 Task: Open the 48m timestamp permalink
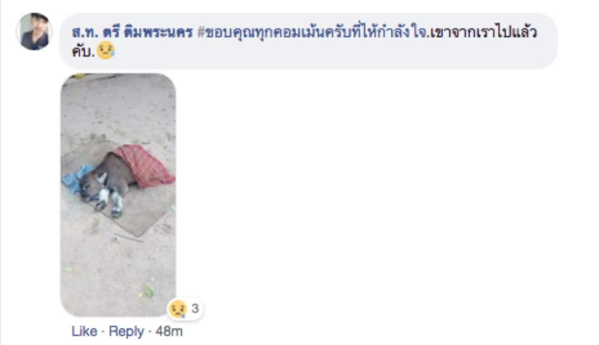[169, 331]
